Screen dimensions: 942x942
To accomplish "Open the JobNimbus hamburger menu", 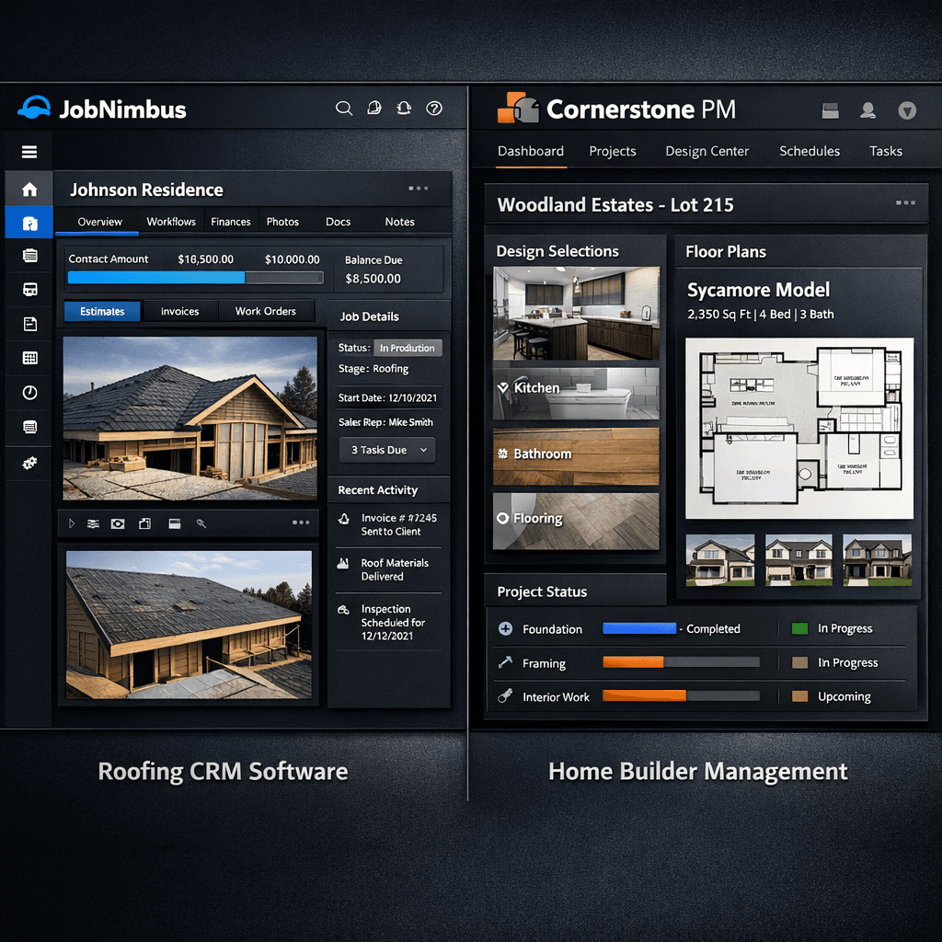I will point(29,152).
